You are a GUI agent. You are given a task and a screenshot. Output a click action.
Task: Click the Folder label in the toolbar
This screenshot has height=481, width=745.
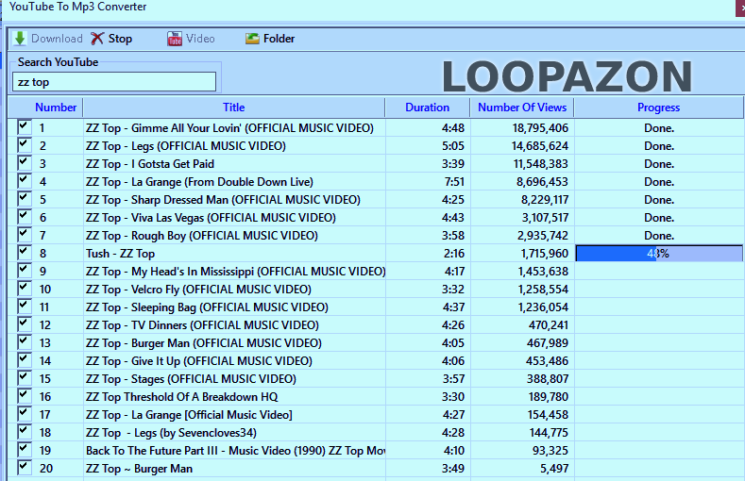(x=279, y=39)
